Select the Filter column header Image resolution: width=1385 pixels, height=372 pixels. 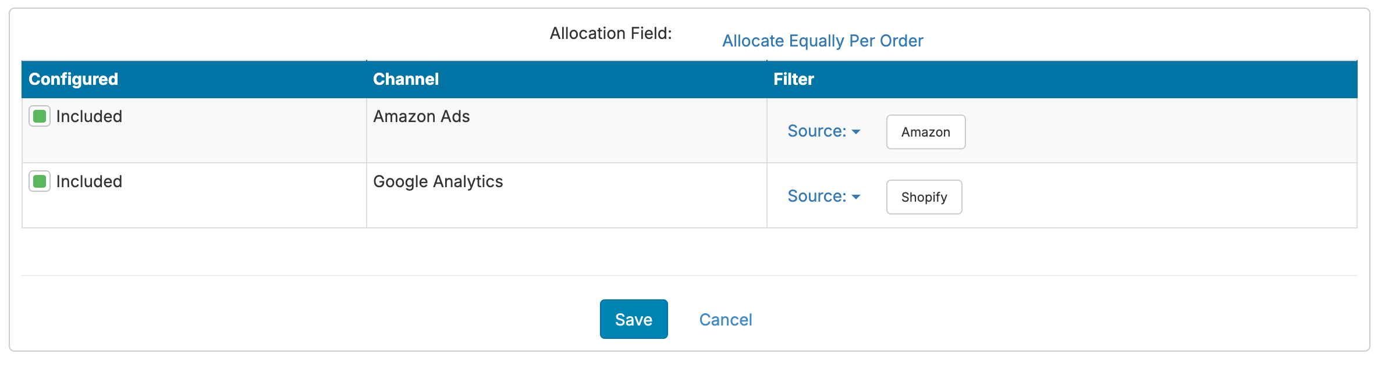(x=793, y=79)
